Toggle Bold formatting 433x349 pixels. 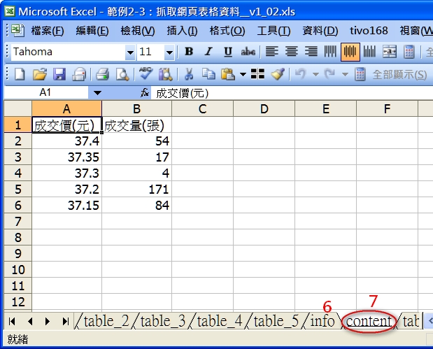click(189, 52)
